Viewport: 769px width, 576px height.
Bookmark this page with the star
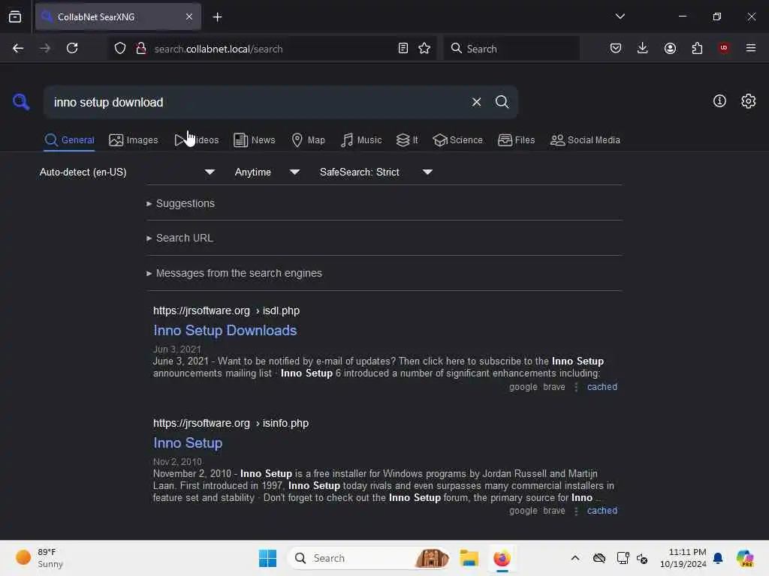point(424,48)
